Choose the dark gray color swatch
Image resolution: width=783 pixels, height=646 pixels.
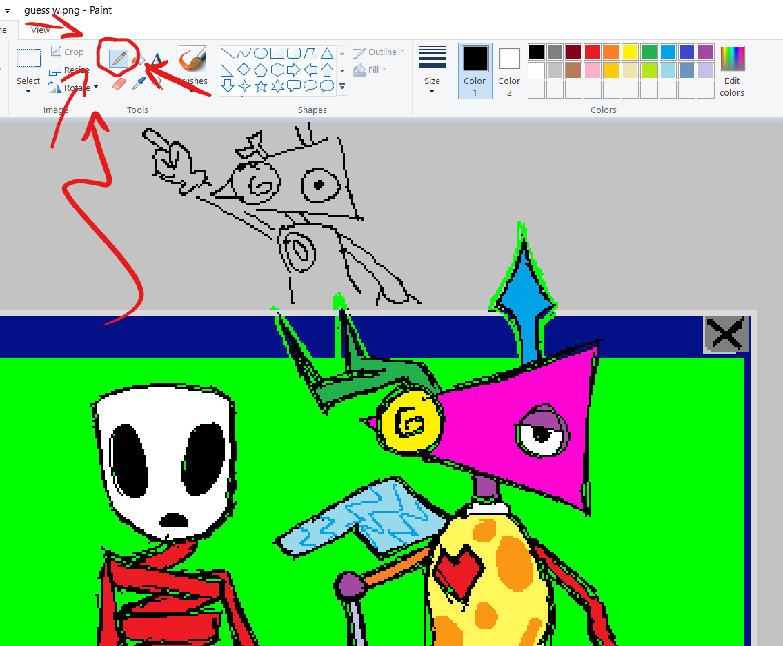point(555,52)
